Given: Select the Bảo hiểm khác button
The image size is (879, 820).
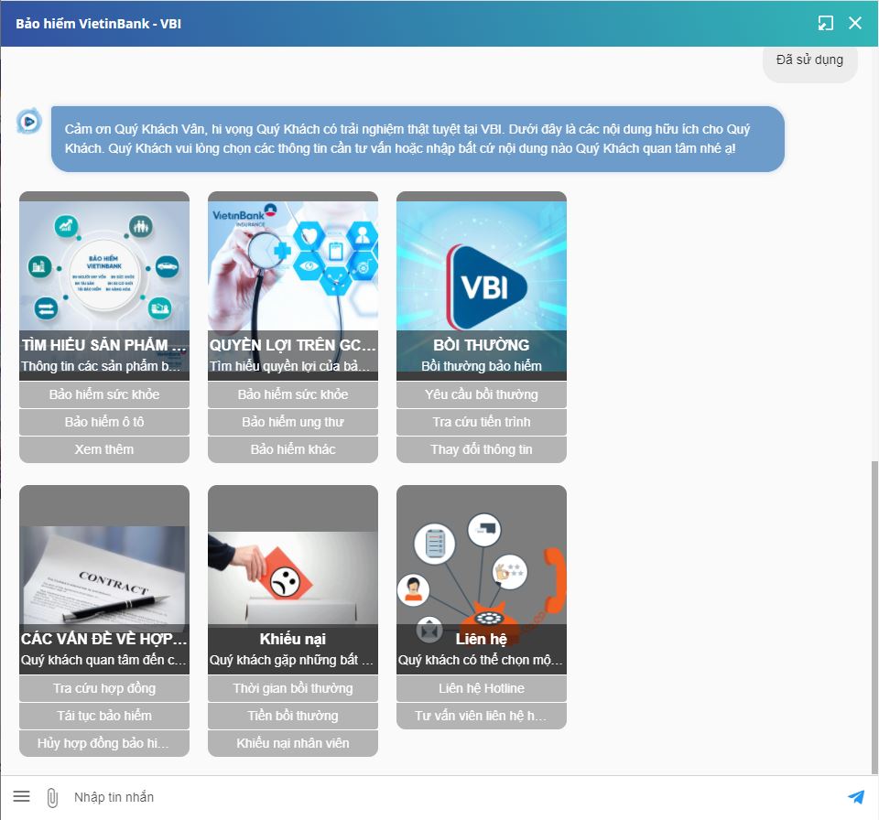Looking at the screenshot, I should 293,449.
